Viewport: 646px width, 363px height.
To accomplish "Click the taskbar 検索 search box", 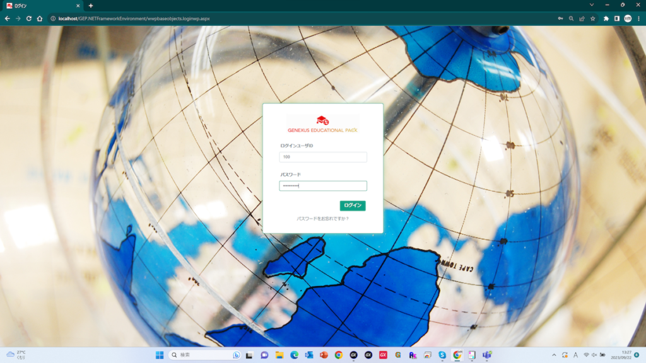I will [205, 355].
